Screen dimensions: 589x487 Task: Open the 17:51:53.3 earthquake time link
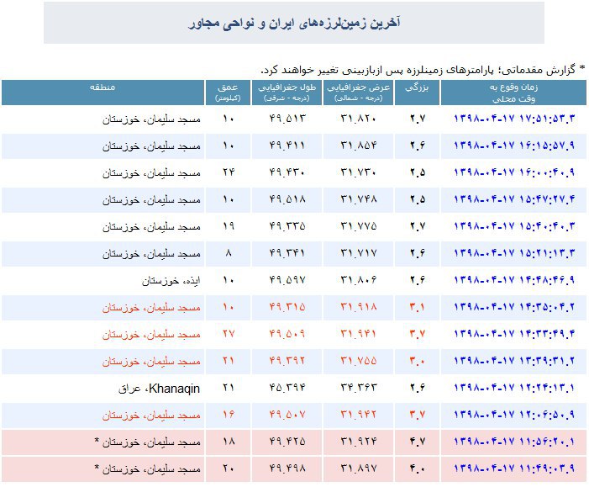(514, 119)
